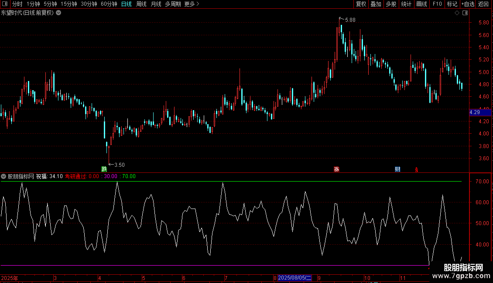Select the 5分钟 period tab
This screenshot has width=493, height=283.
tap(50, 4)
